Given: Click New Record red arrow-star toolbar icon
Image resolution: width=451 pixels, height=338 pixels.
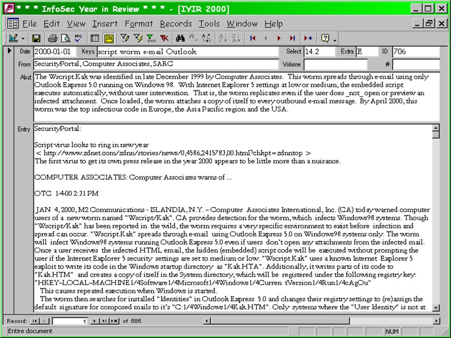Looking at the screenshot, I should coord(309,38).
